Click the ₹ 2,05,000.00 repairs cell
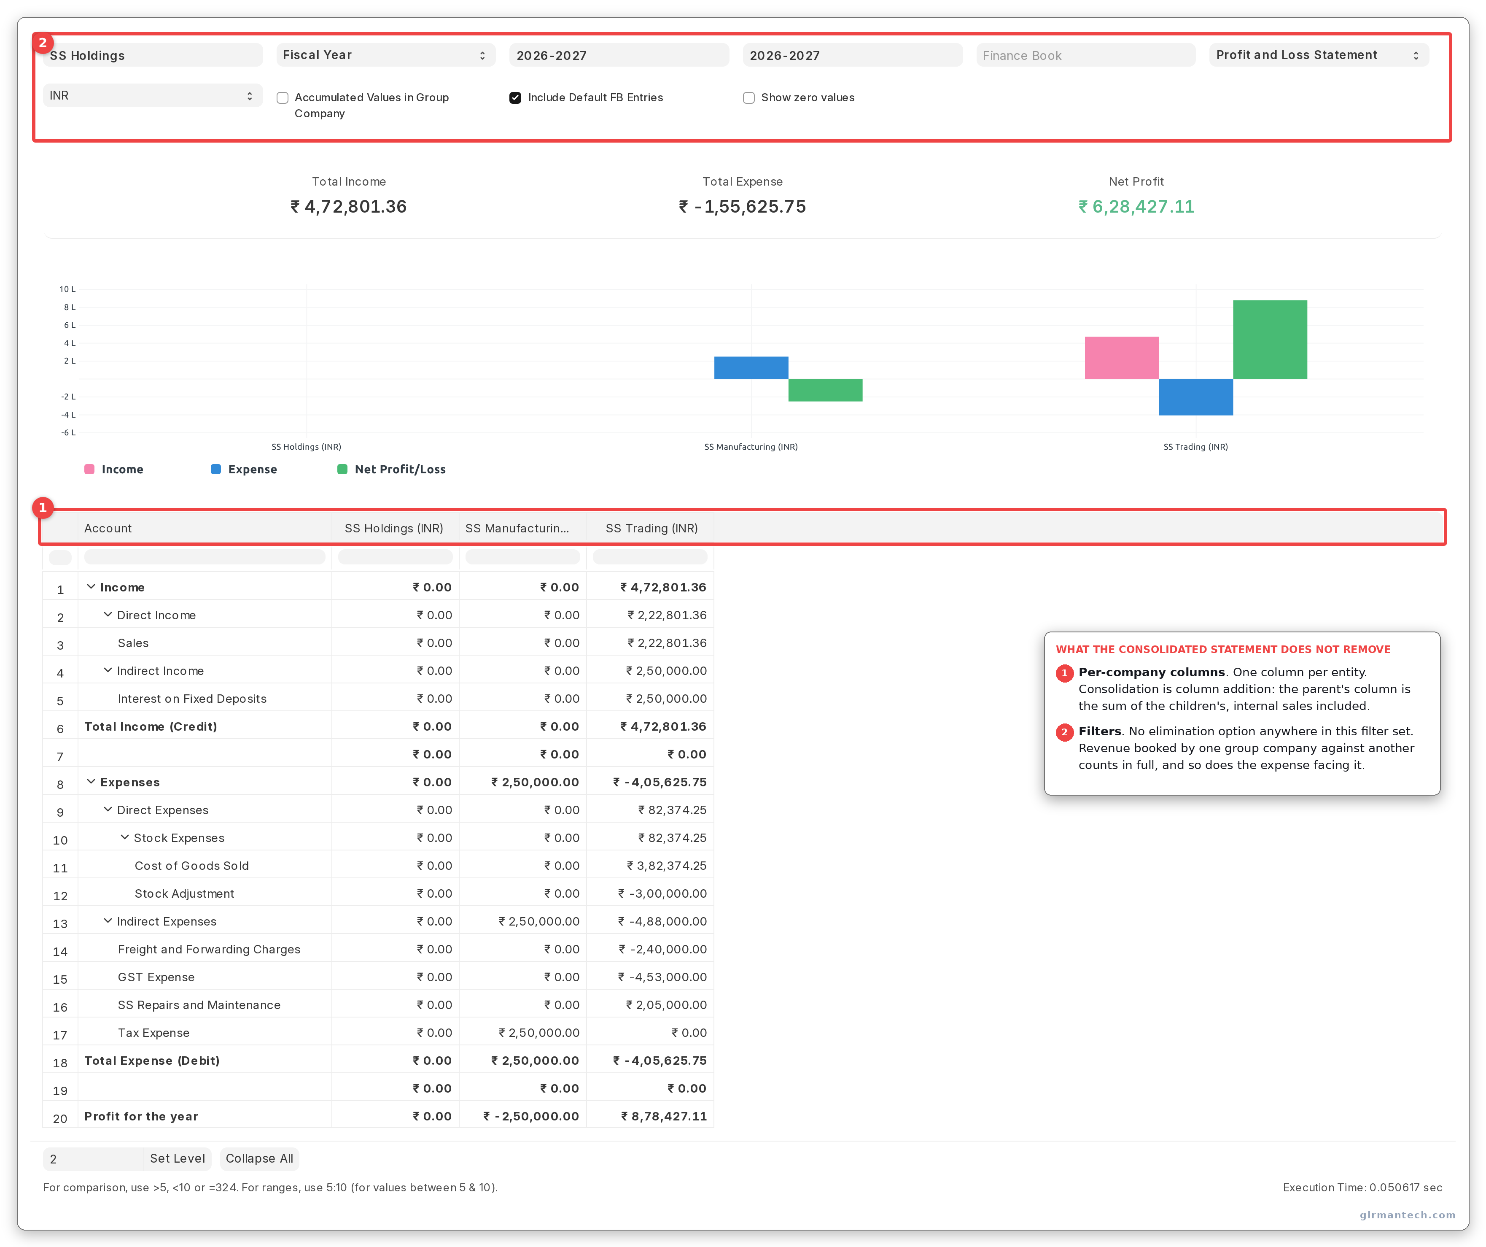The height and width of the screenshot is (1247, 1486). [649, 1004]
